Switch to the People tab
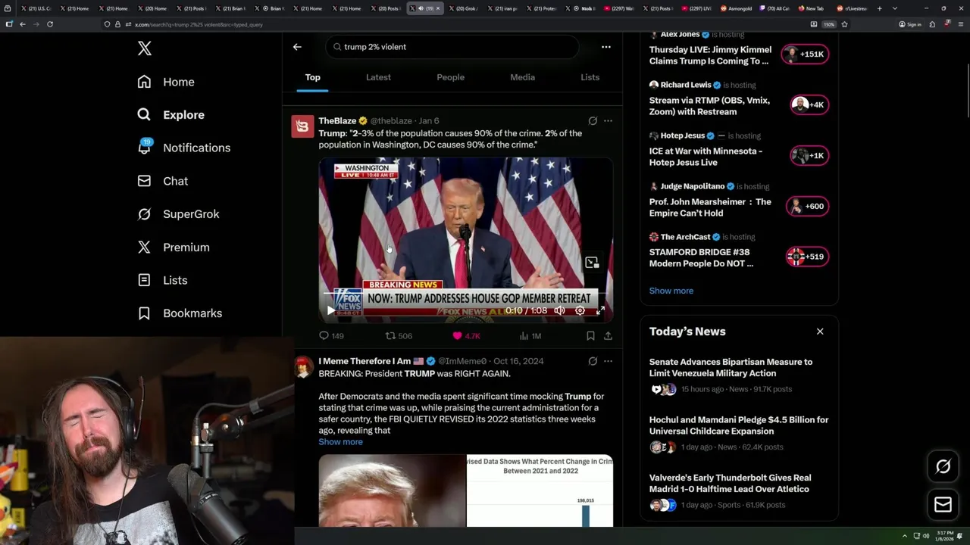The width and height of the screenshot is (970, 545). 451,77
